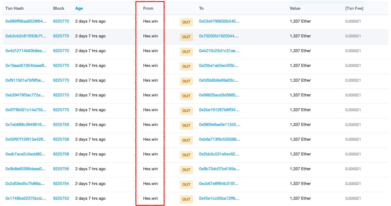Open transaction hash 0xeb7ace2c5edd80
The width and height of the screenshot is (391, 206).
click(x=26, y=154)
